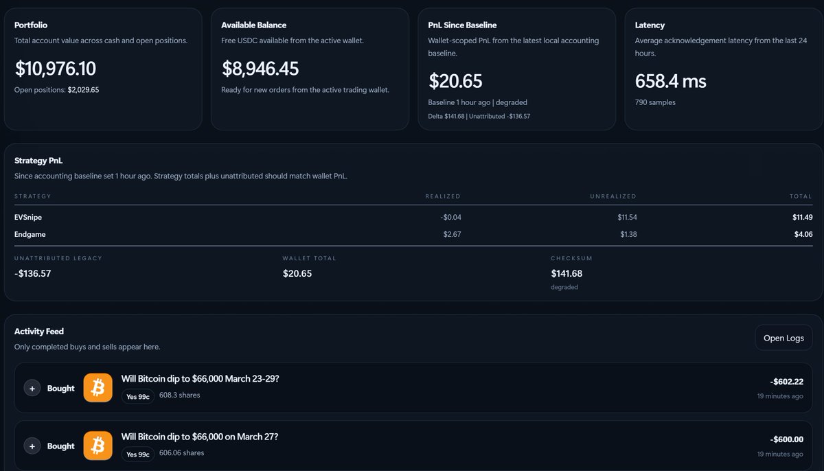Viewport: 824px width, 471px height.
Task: Click '19 minutes ago' under -$602.22
Action: click(x=780, y=396)
